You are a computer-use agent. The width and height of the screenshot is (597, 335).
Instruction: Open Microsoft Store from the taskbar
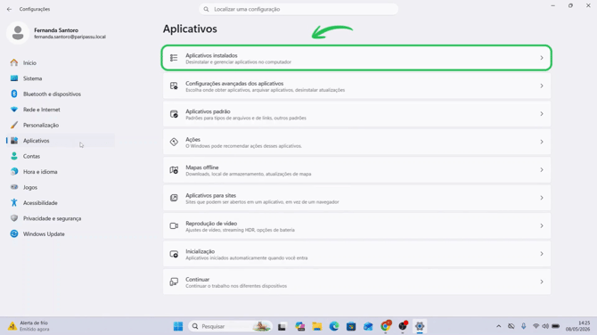tap(351, 326)
